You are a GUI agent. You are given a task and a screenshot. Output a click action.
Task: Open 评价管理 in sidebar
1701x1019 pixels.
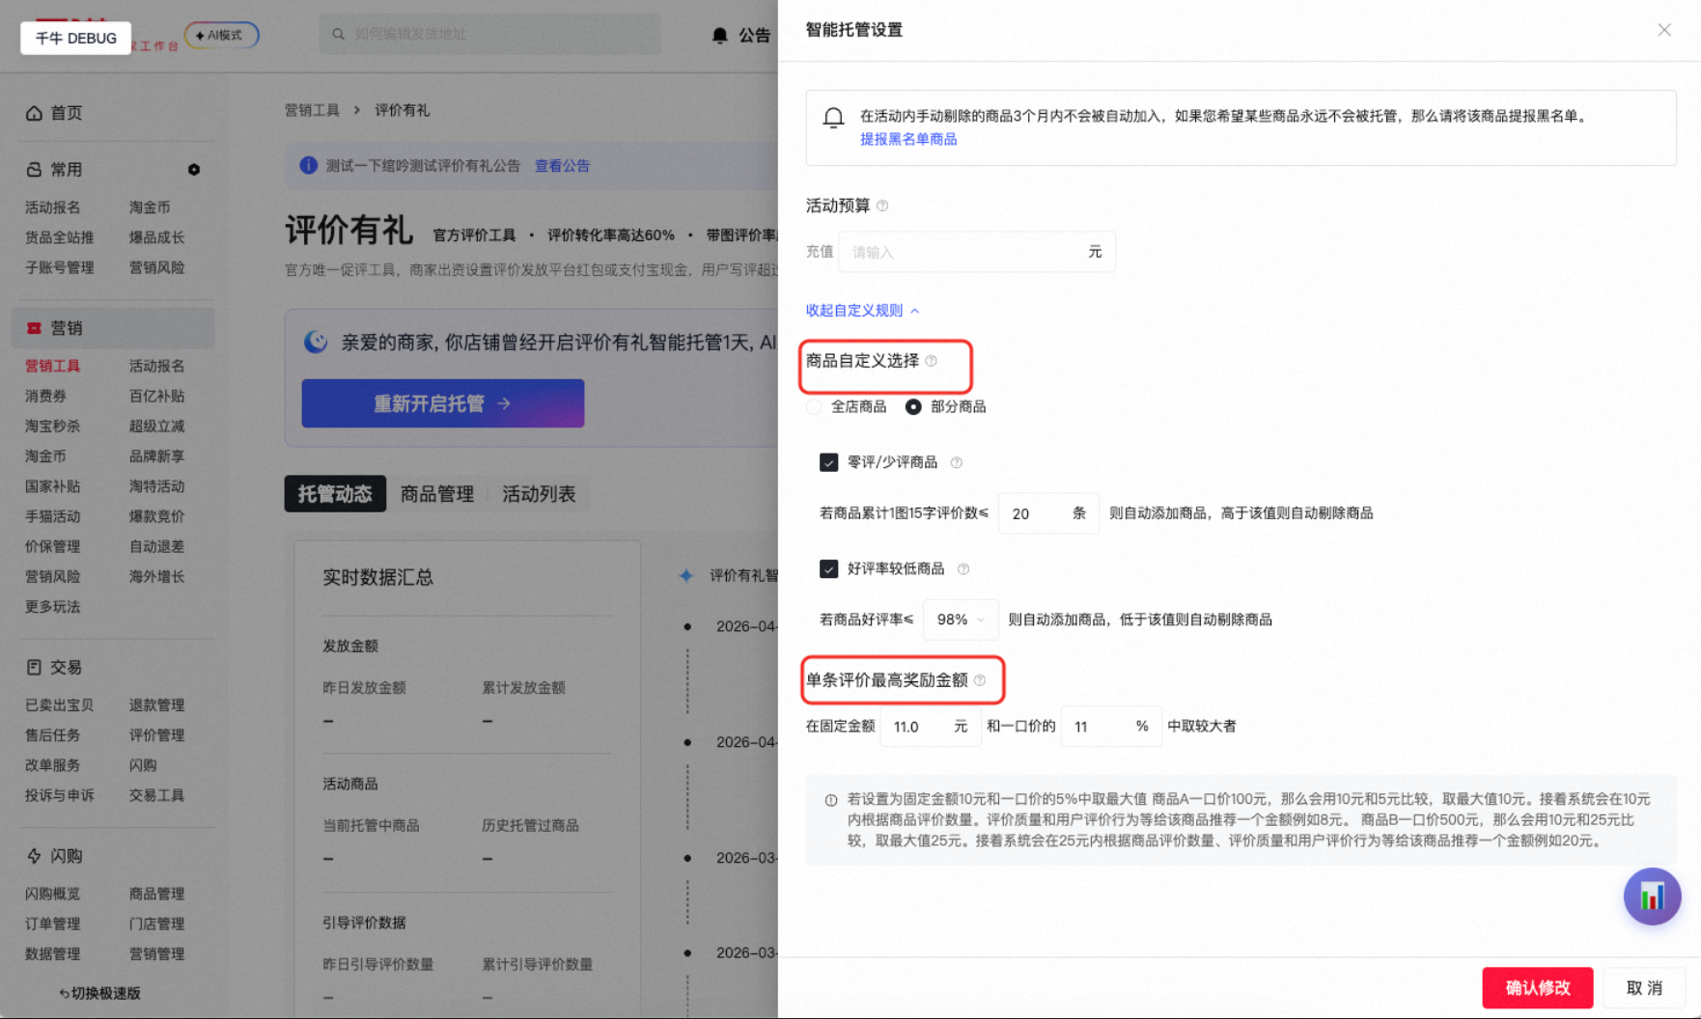tap(156, 735)
